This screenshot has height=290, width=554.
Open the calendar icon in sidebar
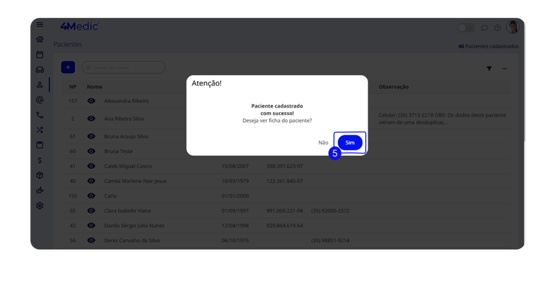click(39, 55)
